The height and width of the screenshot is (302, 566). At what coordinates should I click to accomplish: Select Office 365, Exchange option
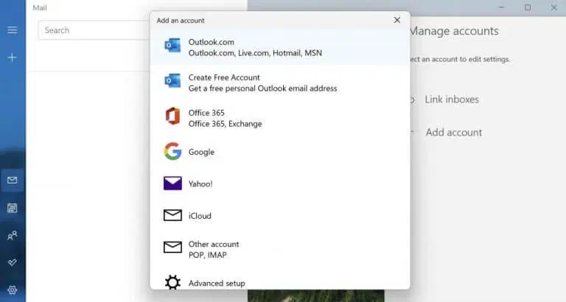tap(280, 118)
